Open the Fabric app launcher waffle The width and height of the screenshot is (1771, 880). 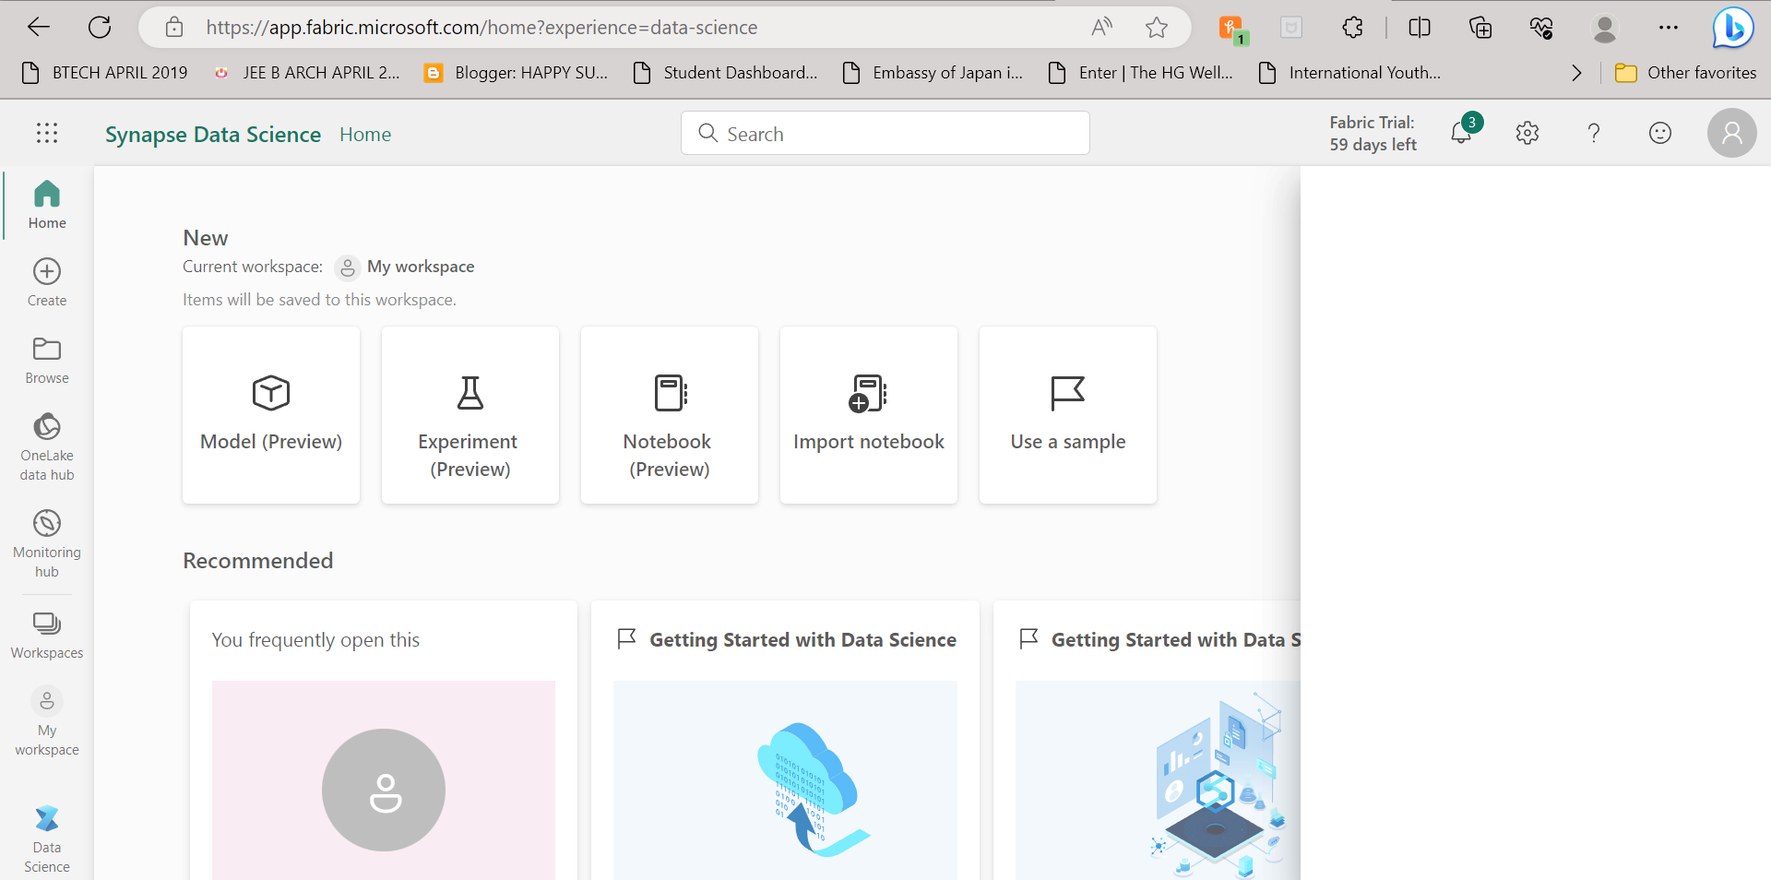[46, 133]
